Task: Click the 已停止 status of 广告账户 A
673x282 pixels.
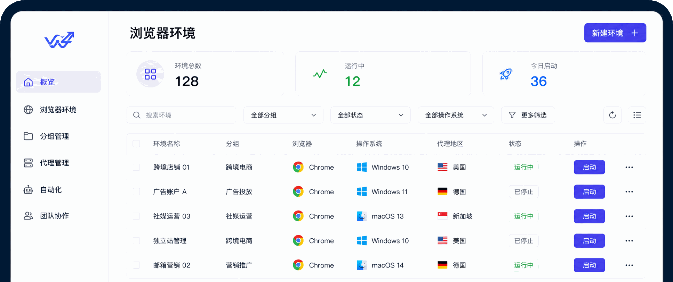Action: pos(523,192)
